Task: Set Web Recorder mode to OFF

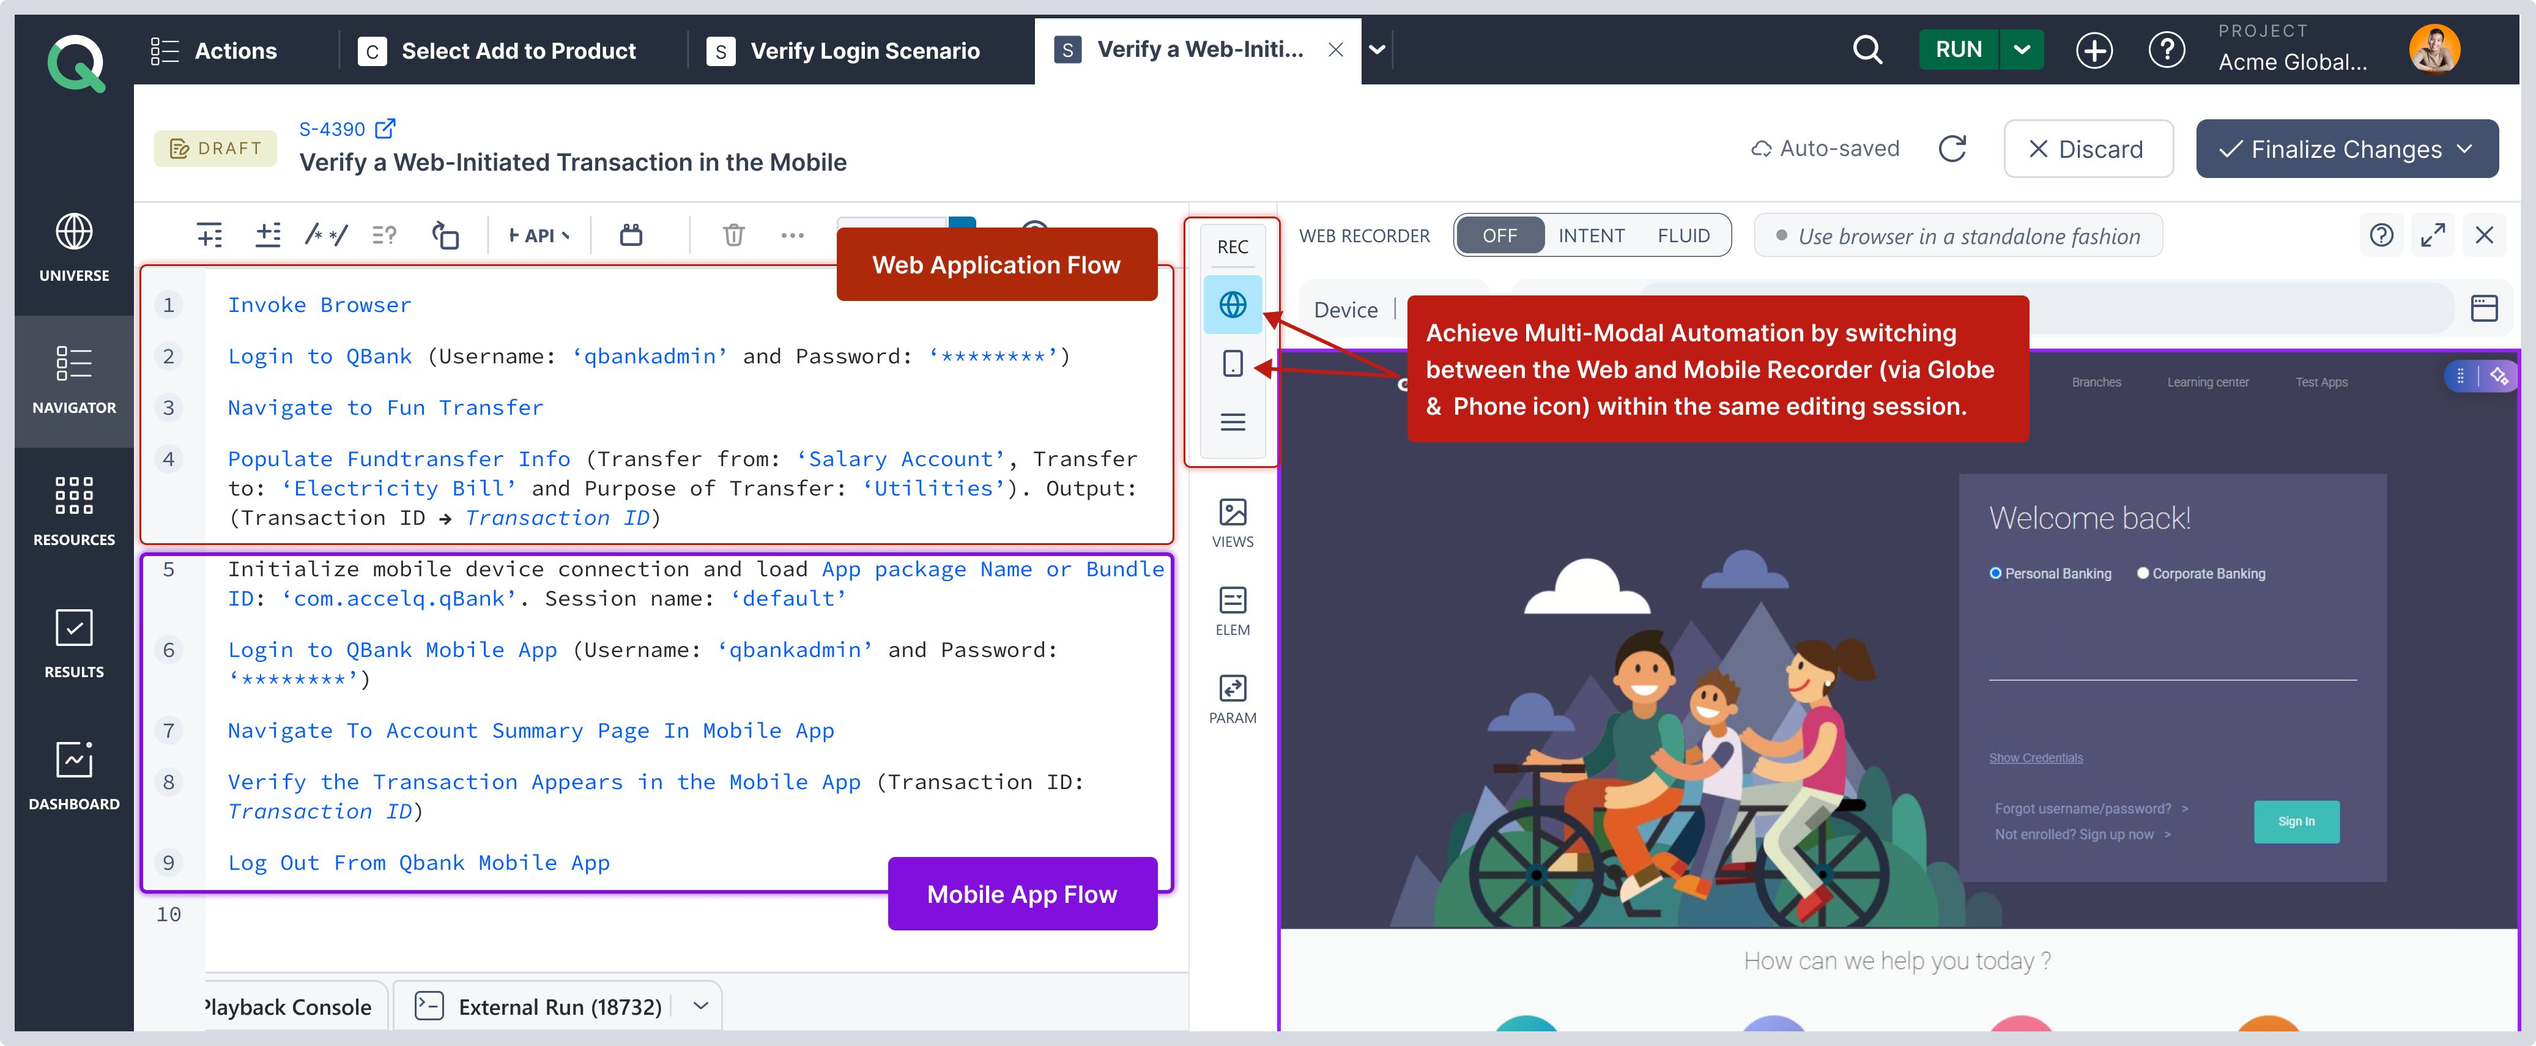Action: coord(1499,236)
